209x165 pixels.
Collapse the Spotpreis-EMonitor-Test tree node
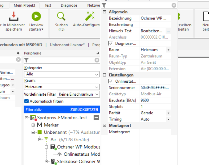pyautogui.click(x=27, y=118)
